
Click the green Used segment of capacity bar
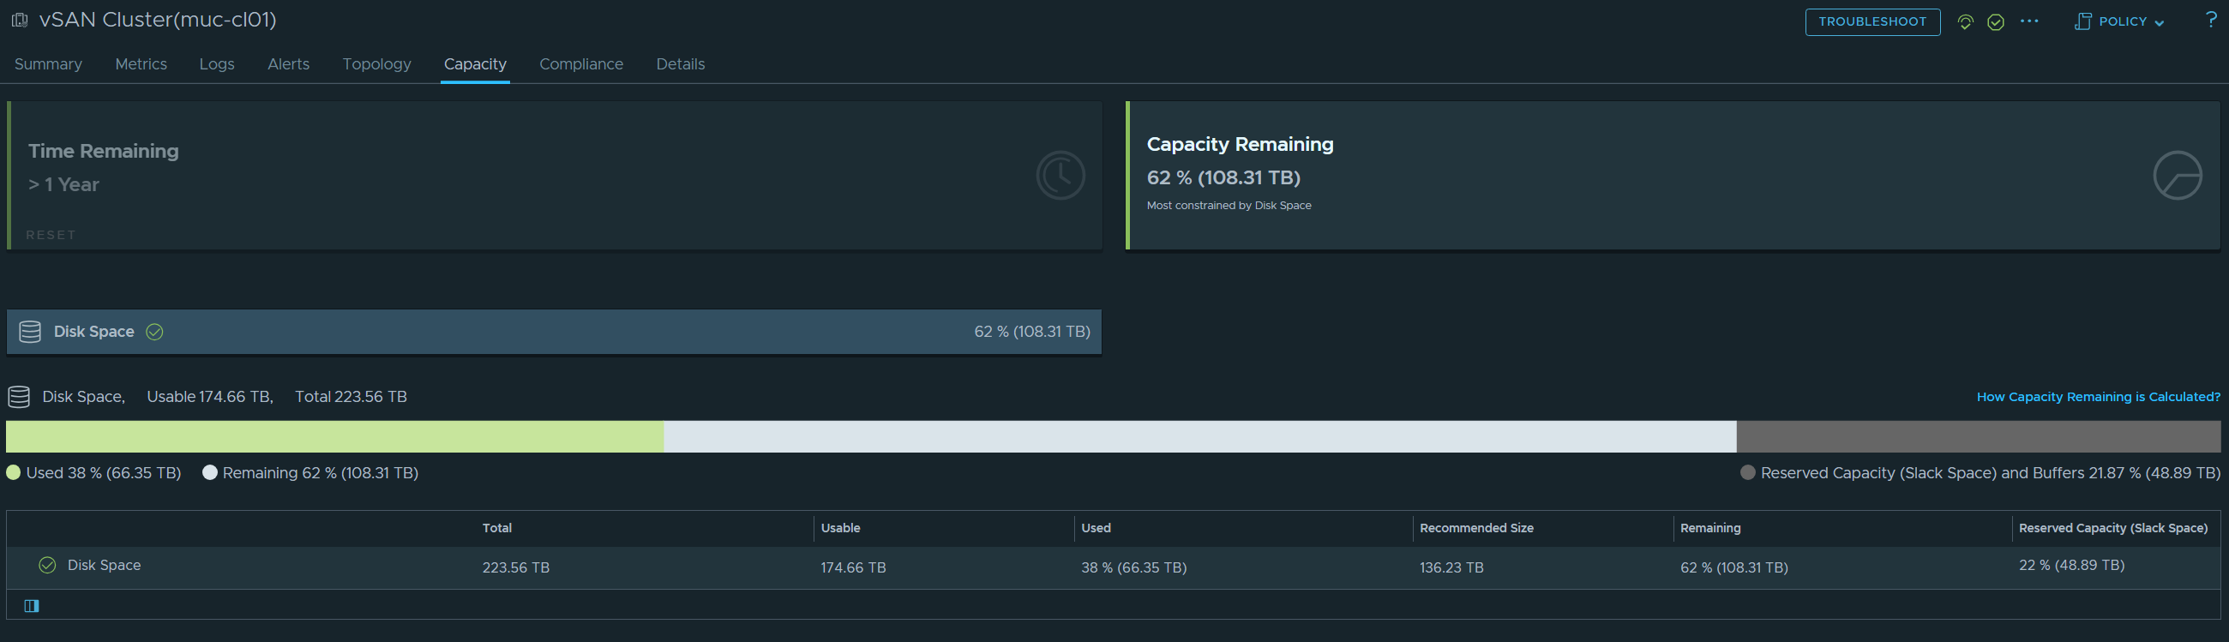(x=334, y=437)
